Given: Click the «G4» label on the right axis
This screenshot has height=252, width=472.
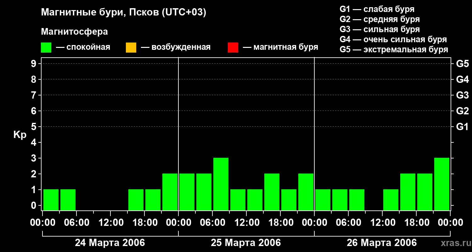Looking at the screenshot, I should pos(463,79).
